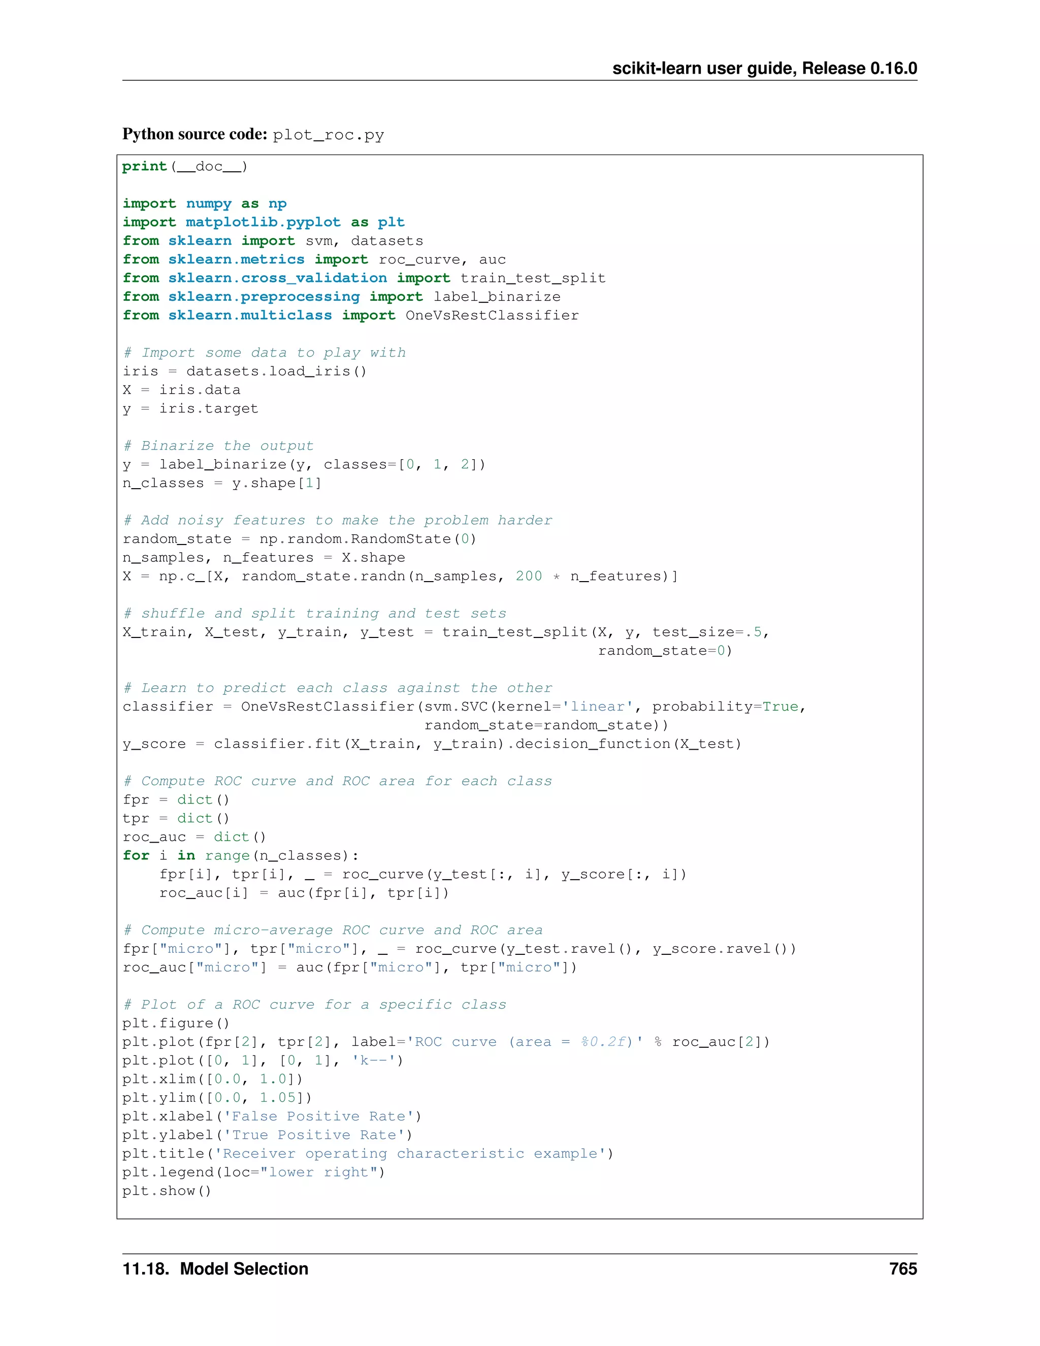The width and height of the screenshot is (1040, 1346).
Task: Click comment '# Compute ROC curve and ROC area for each class'
Action: coord(338,781)
